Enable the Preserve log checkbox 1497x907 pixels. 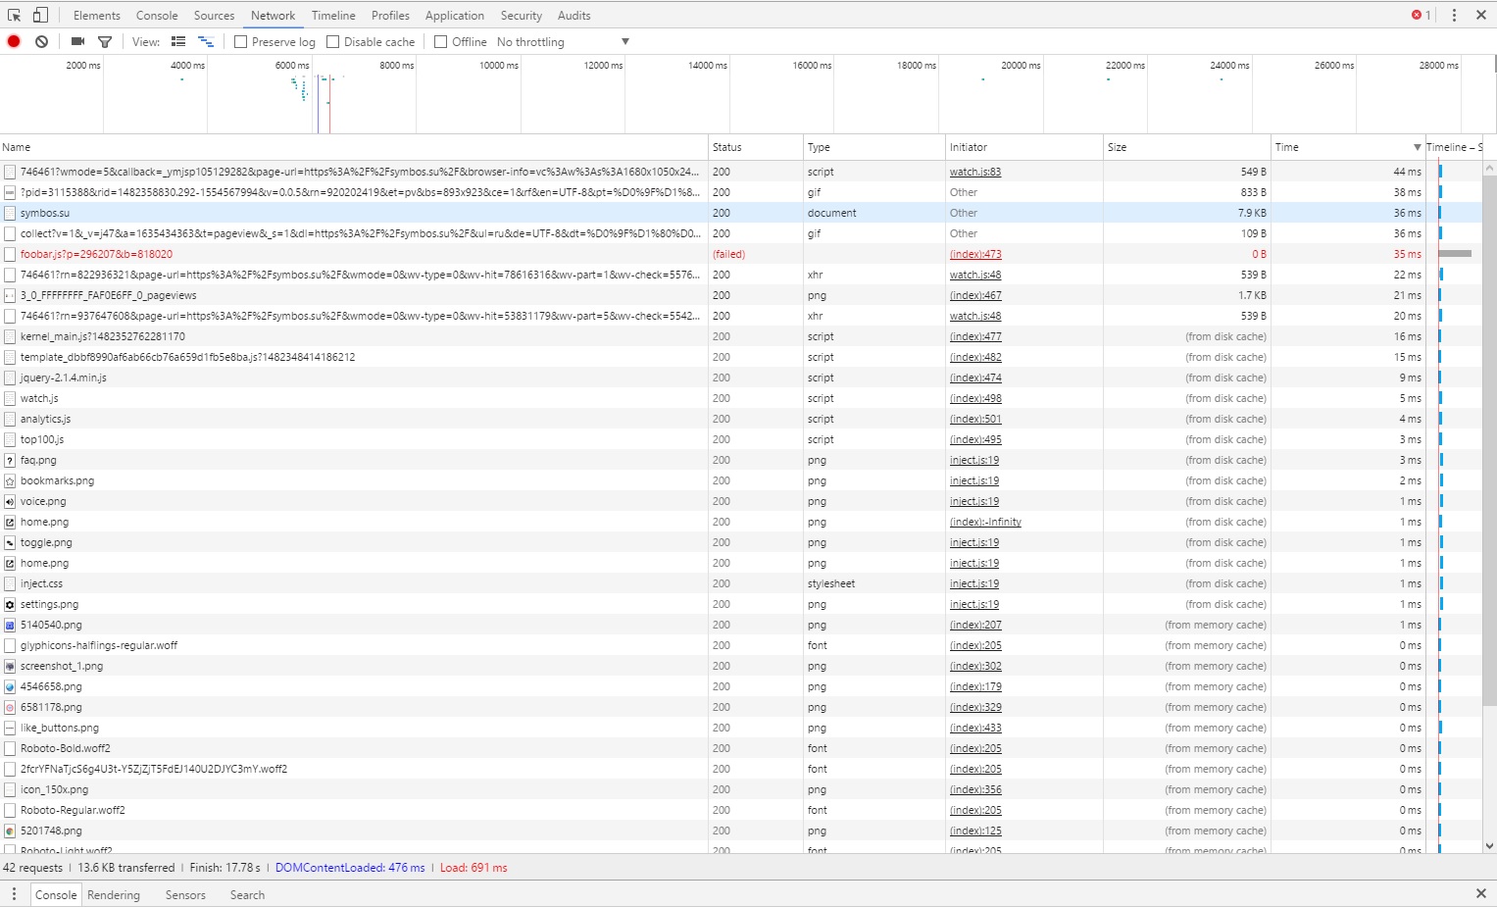coord(241,42)
